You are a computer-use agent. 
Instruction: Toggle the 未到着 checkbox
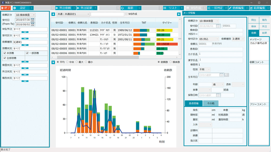pos(5,53)
